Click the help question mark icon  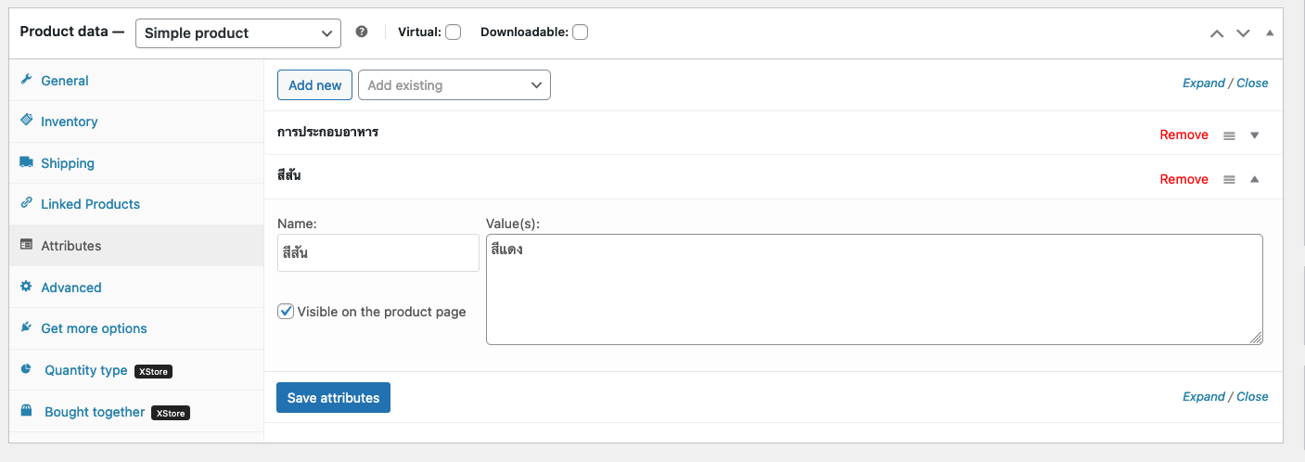click(362, 32)
